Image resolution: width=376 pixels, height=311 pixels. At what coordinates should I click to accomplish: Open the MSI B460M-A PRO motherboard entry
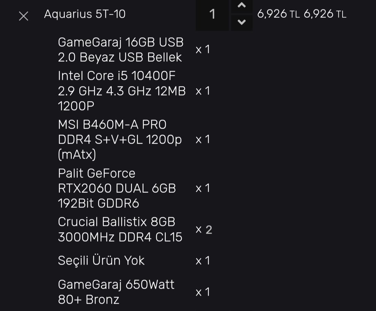click(120, 139)
